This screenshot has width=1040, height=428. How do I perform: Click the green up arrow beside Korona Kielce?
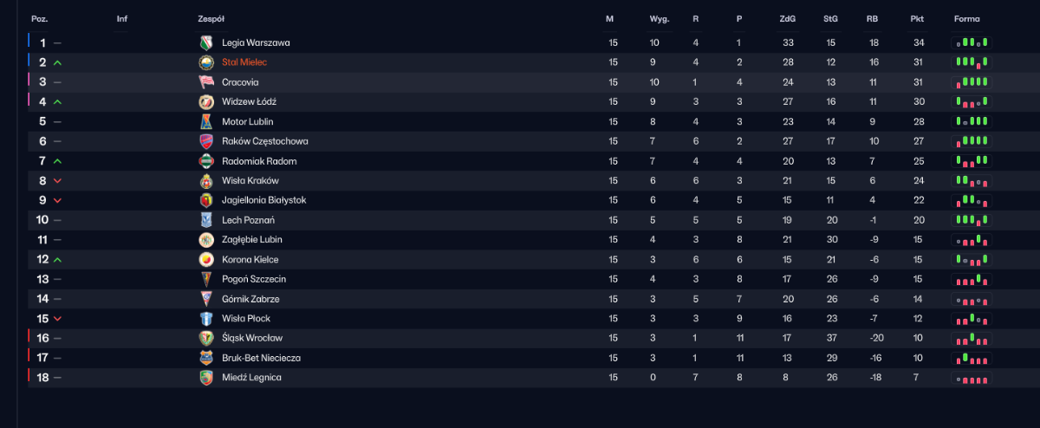coord(57,259)
